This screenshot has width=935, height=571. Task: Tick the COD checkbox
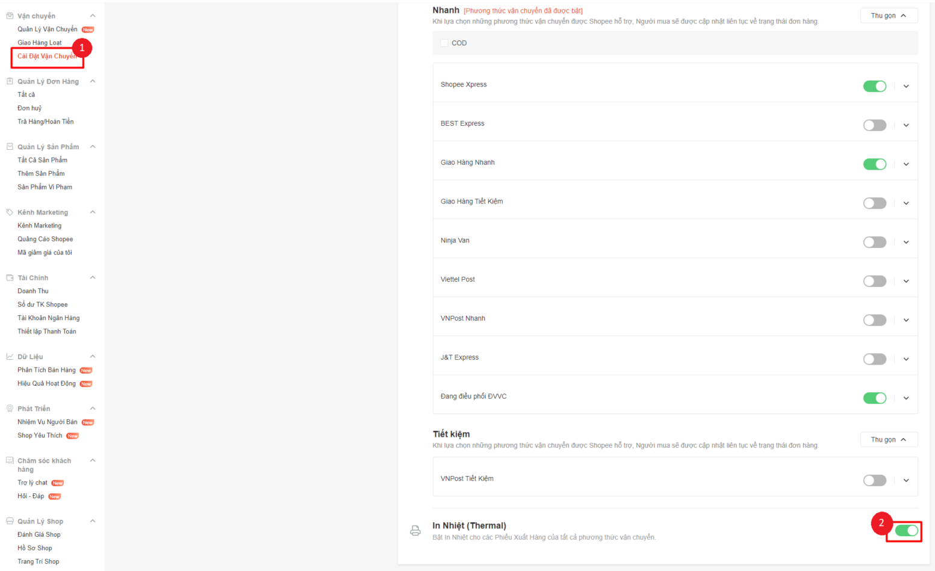pos(444,43)
